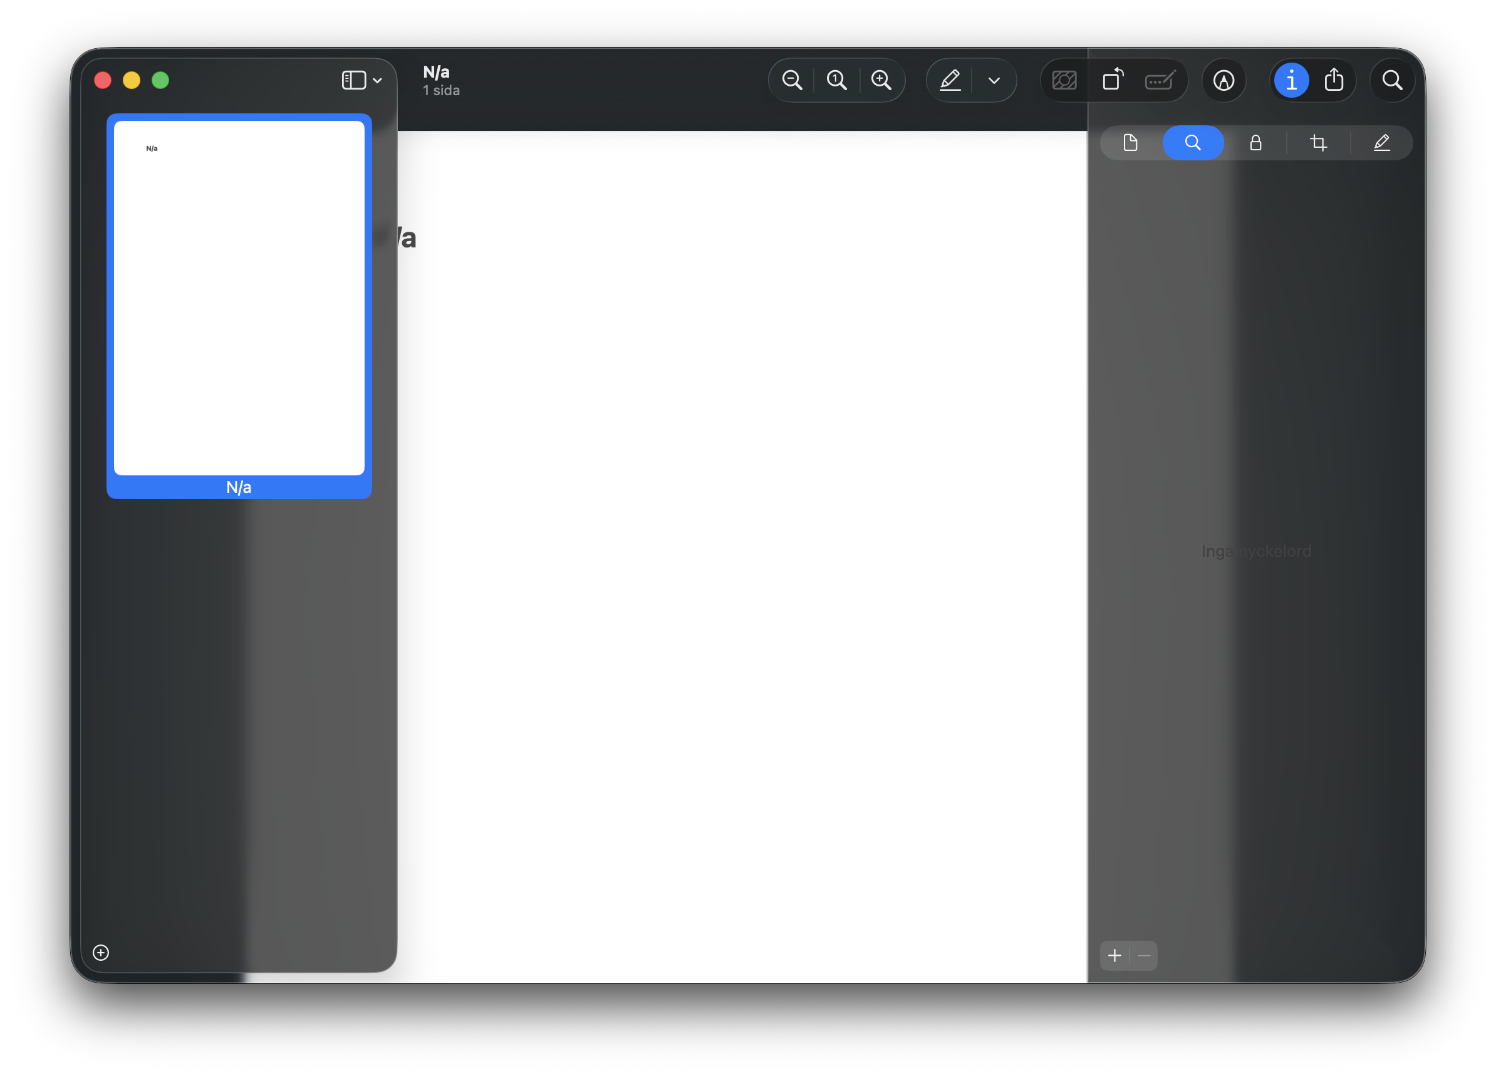Click the add page button in sidebar

pyautogui.click(x=101, y=952)
